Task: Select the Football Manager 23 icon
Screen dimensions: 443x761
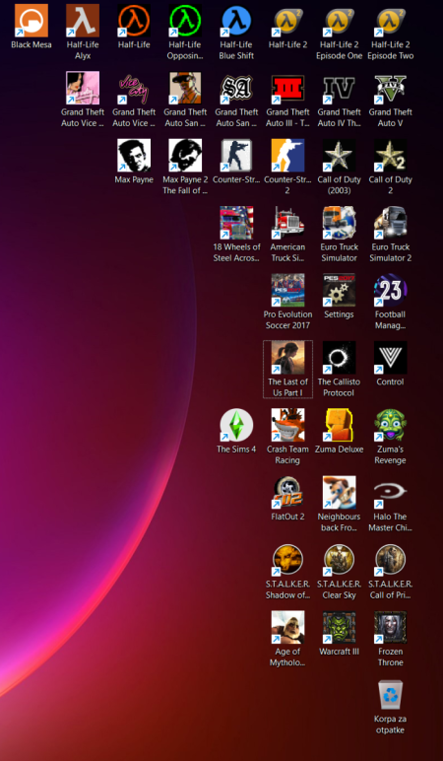Action: coord(391,290)
